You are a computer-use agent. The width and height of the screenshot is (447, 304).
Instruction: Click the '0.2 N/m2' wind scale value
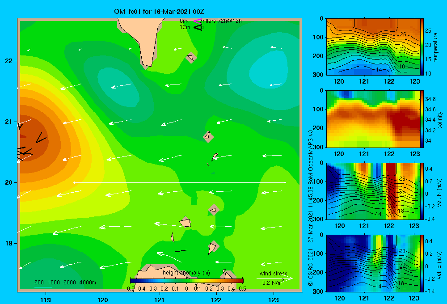[273, 283]
